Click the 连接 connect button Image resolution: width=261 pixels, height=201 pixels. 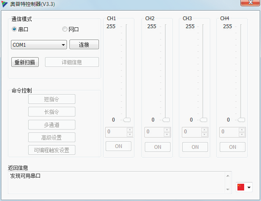point(84,45)
